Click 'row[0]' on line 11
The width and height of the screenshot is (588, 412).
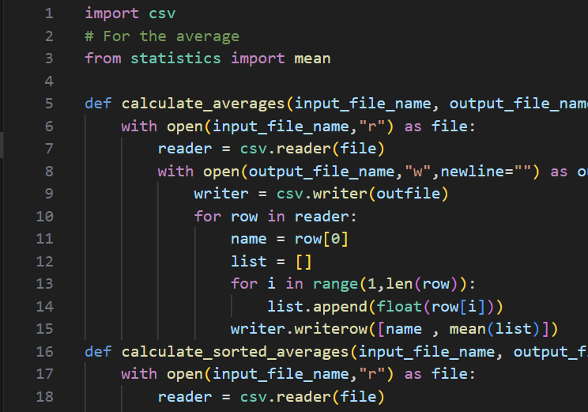coord(322,239)
